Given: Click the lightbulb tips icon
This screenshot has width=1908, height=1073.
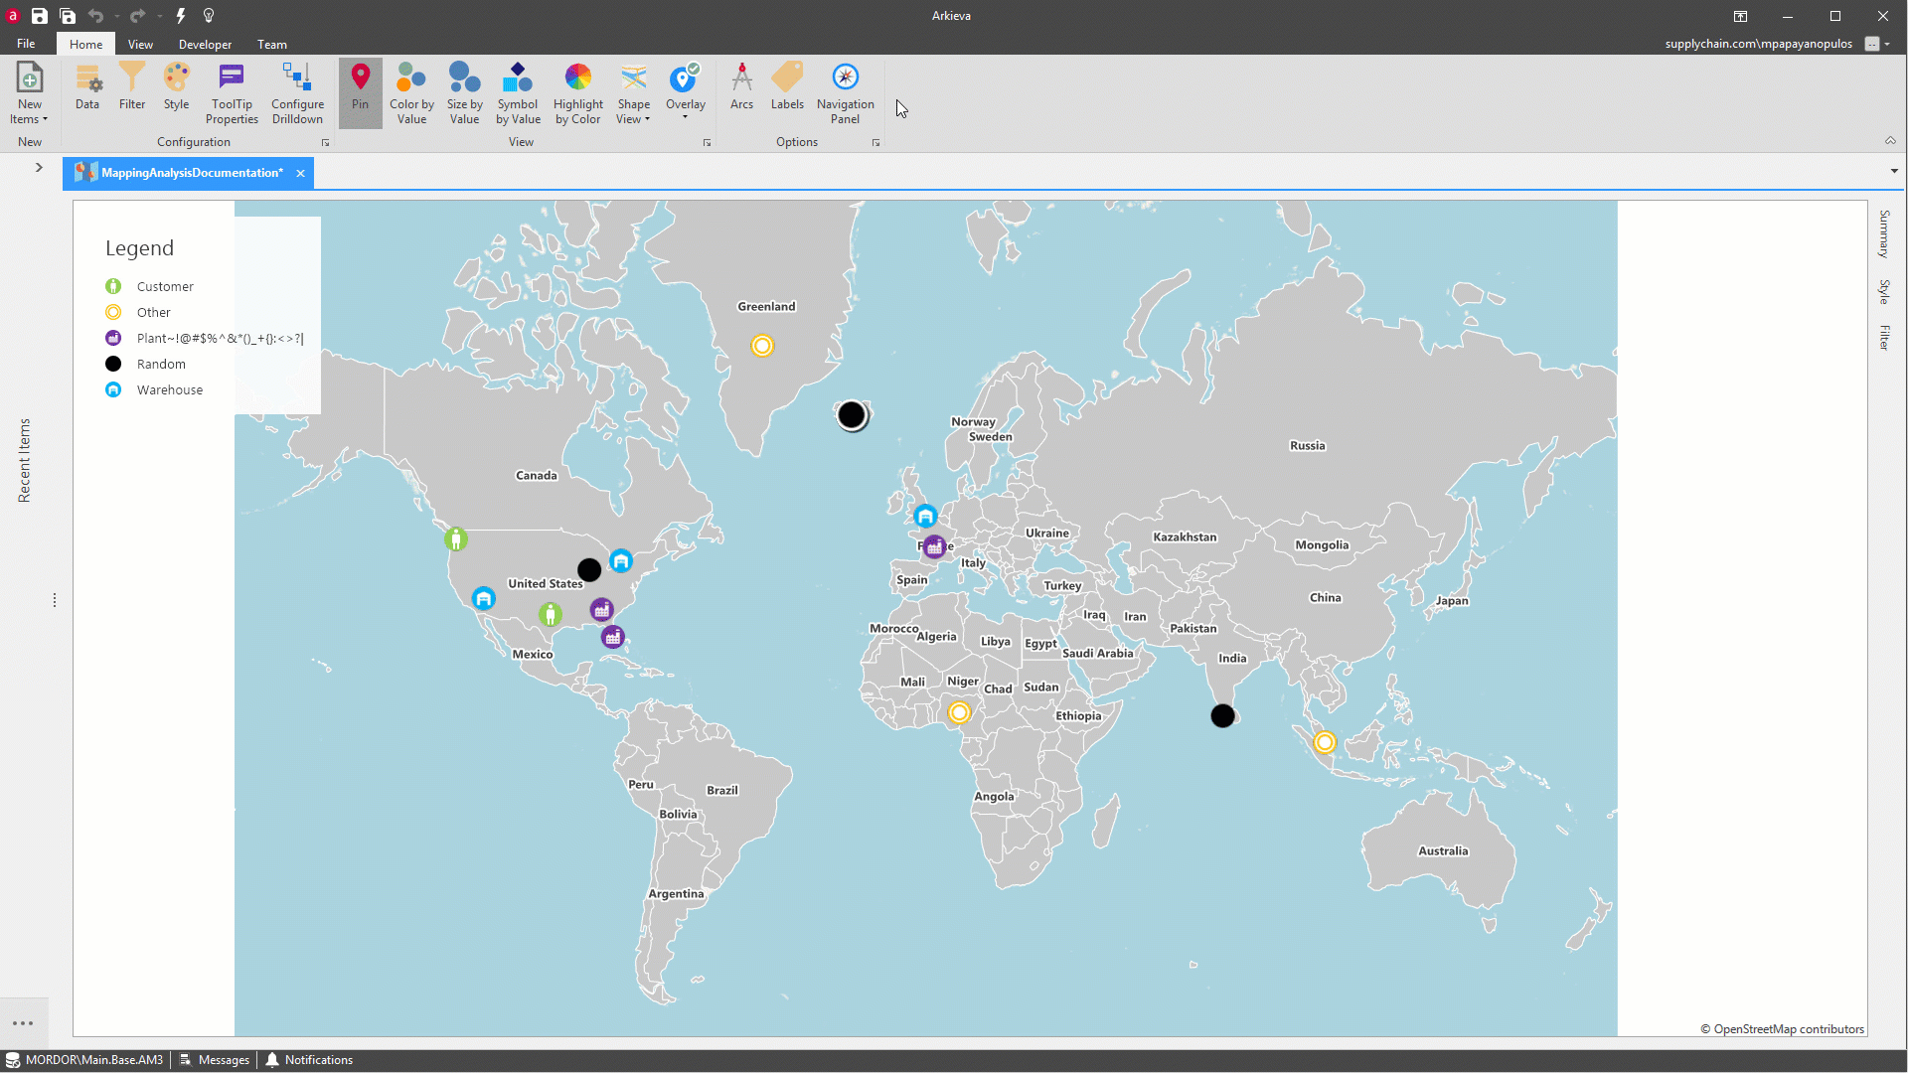Looking at the screenshot, I should click(x=209, y=16).
